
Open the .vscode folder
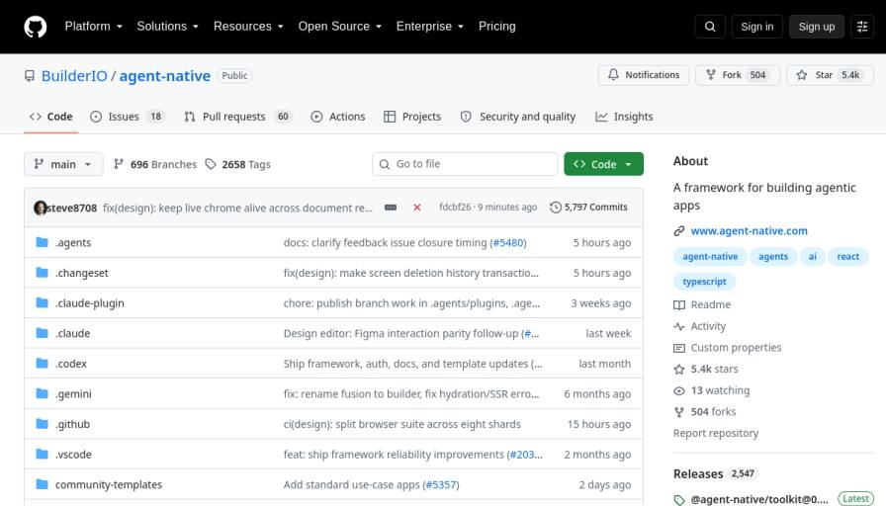tap(73, 455)
